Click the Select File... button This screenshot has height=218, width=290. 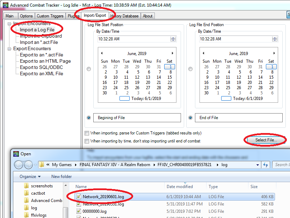(x=266, y=140)
